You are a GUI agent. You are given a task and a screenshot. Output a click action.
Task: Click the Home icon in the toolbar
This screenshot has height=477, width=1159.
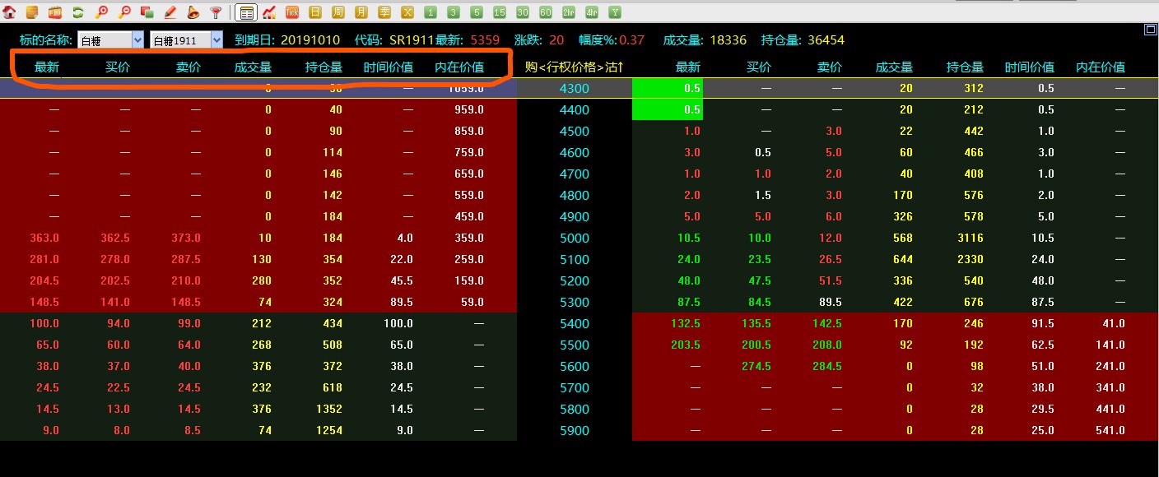9,12
